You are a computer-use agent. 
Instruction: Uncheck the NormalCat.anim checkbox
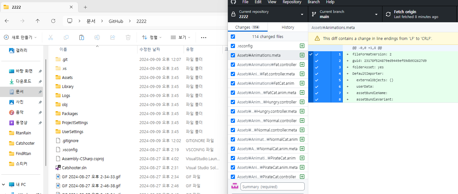coord(233,139)
